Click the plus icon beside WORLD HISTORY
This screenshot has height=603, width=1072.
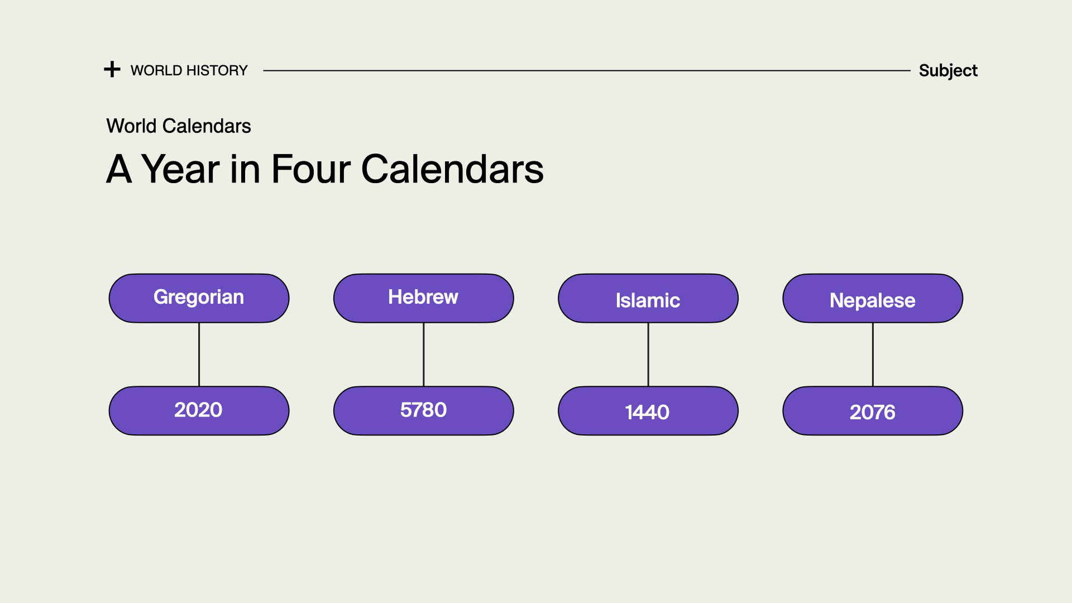(112, 70)
